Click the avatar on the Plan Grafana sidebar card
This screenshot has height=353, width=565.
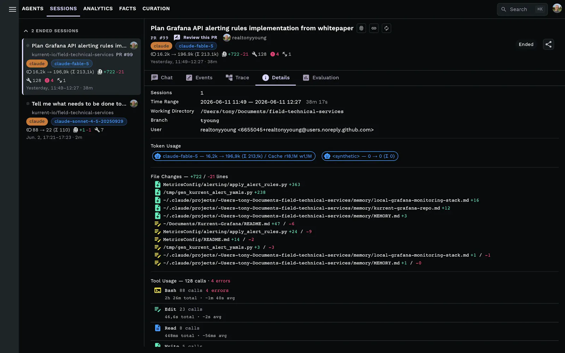[x=133, y=46]
